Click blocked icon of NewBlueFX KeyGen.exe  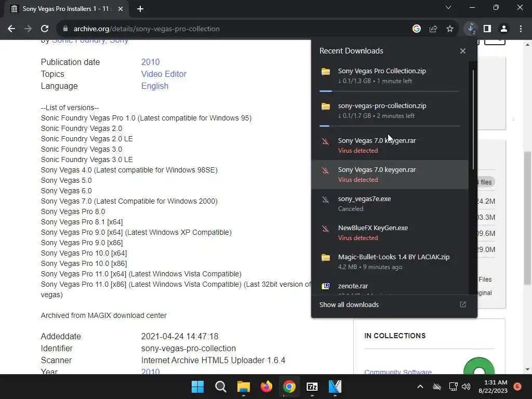(x=326, y=229)
